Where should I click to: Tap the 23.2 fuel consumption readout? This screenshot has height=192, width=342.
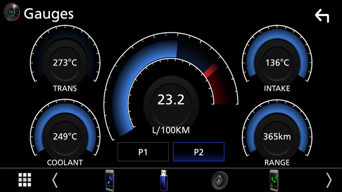(171, 100)
